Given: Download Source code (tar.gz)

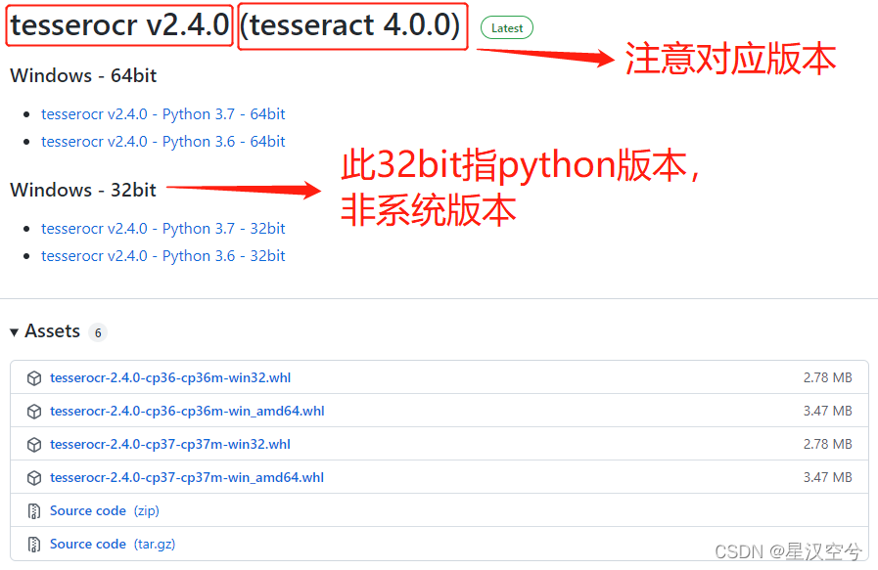Looking at the screenshot, I should tap(88, 545).
